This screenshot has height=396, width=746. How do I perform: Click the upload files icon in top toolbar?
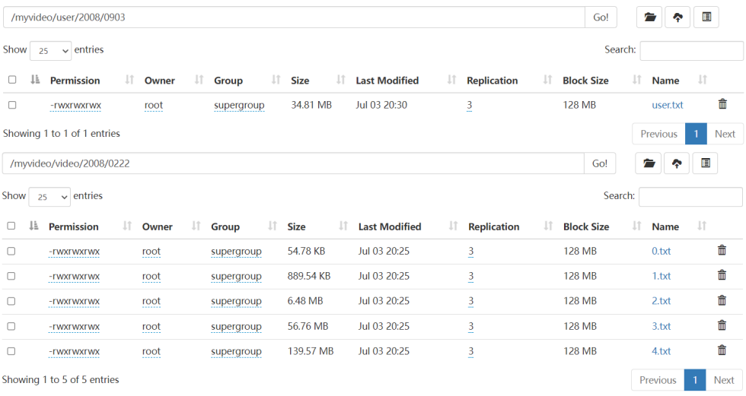(x=677, y=17)
